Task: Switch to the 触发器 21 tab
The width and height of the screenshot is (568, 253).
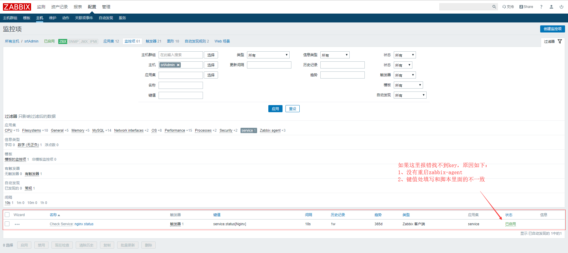Action: [x=153, y=41]
